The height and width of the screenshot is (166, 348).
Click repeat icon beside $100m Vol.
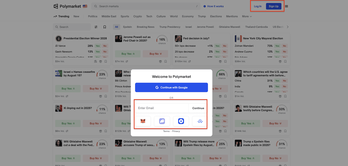coord(189,61)
